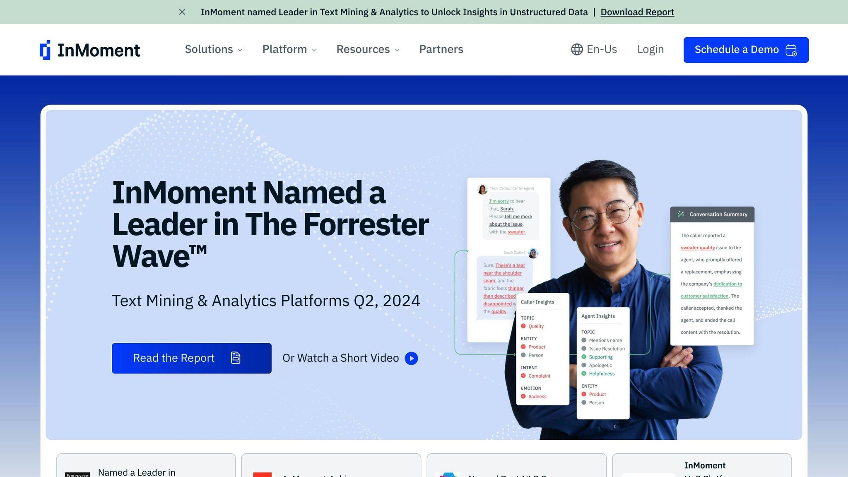Click the Read the Report button
Screen dimensions: 848x477
[x=192, y=358]
